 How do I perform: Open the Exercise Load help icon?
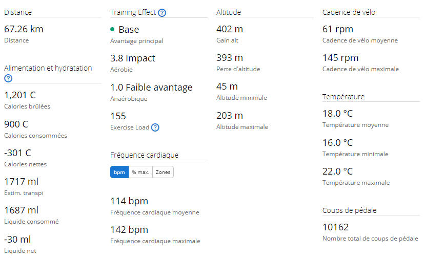click(155, 127)
